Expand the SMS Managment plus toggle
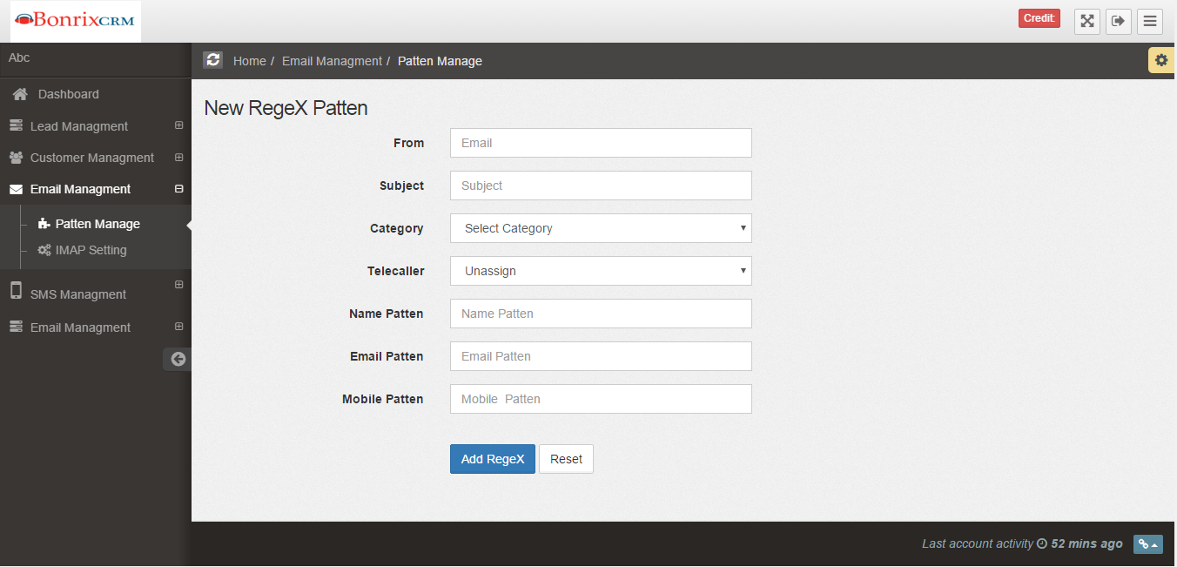1177x567 pixels. (178, 284)
